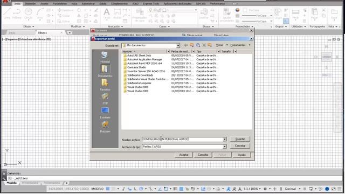Viewport: 345px width, 194px height.
Task: Switch to the Inicio ribbon tab
Action: coord(17,4)
